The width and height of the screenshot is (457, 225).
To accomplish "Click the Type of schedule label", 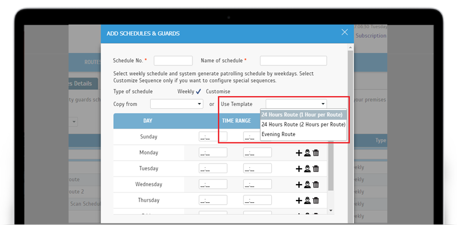I will pyautogui.click(x=133, y=92).
